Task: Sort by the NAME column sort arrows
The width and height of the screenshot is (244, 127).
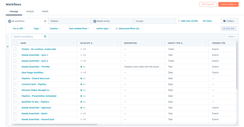Action: coord(73,43)
